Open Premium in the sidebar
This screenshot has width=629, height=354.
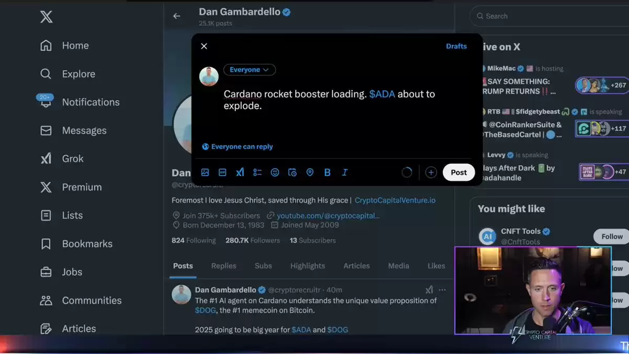[71, 187]
